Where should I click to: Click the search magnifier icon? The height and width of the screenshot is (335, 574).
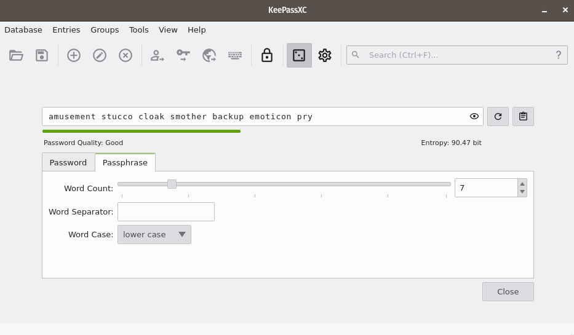356,55
